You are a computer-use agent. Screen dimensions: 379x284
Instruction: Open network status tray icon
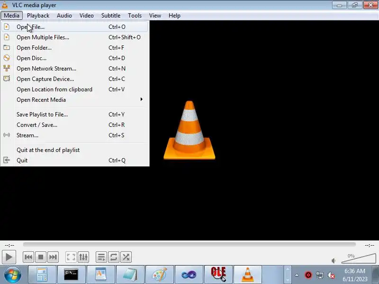(x=320, y=275)
